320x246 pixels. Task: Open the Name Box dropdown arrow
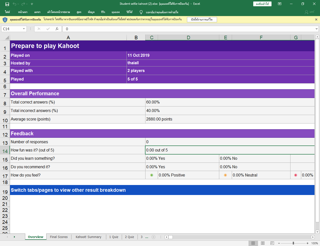(x=24, y=29)
